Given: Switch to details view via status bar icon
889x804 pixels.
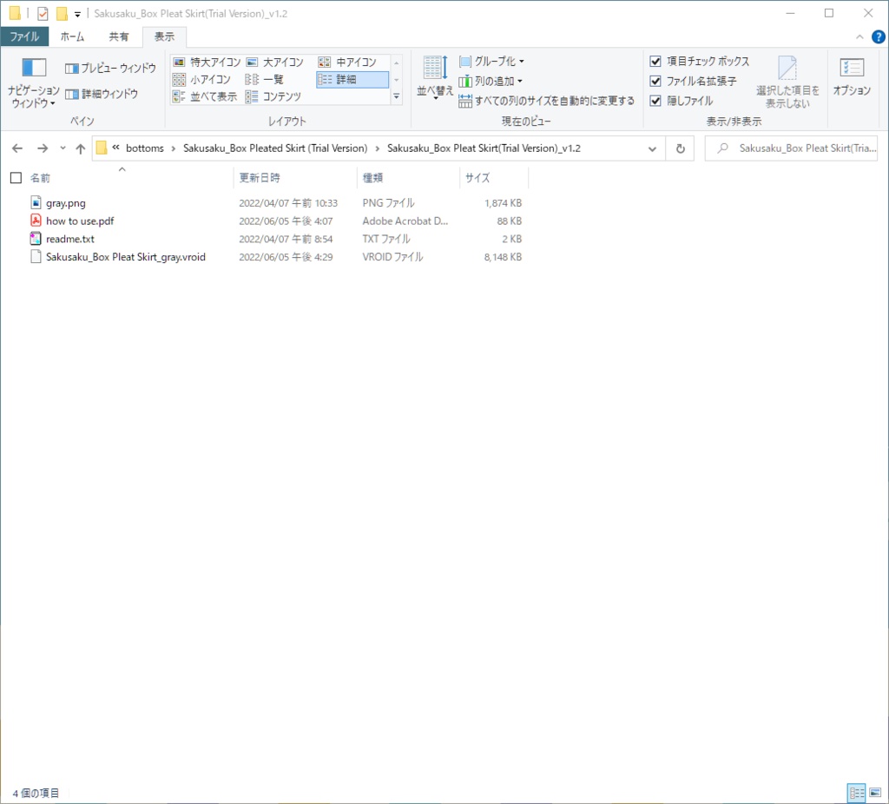Looking at the screenshot, I should coord(857,792).
